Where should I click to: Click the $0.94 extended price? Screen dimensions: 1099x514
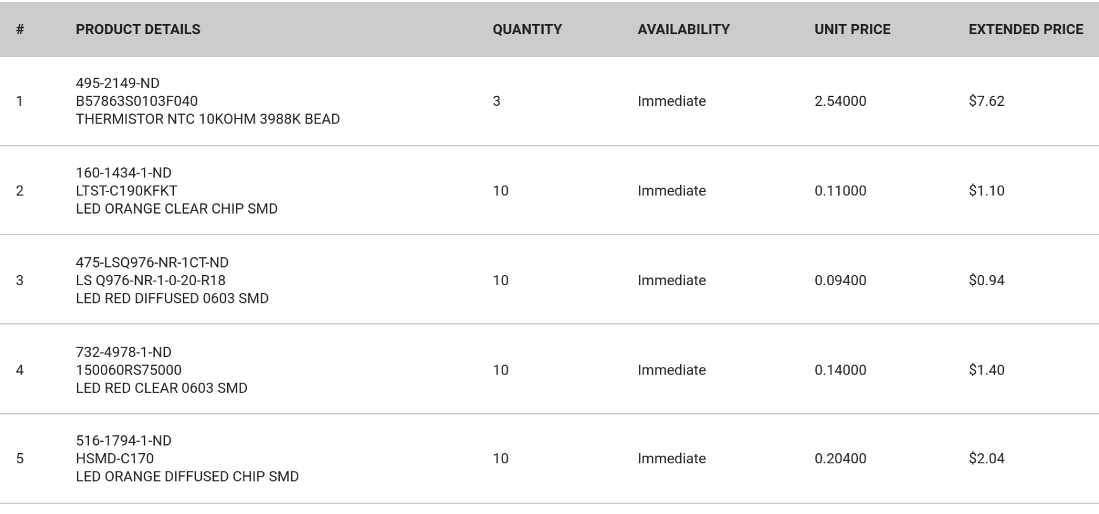coord(986,280)
